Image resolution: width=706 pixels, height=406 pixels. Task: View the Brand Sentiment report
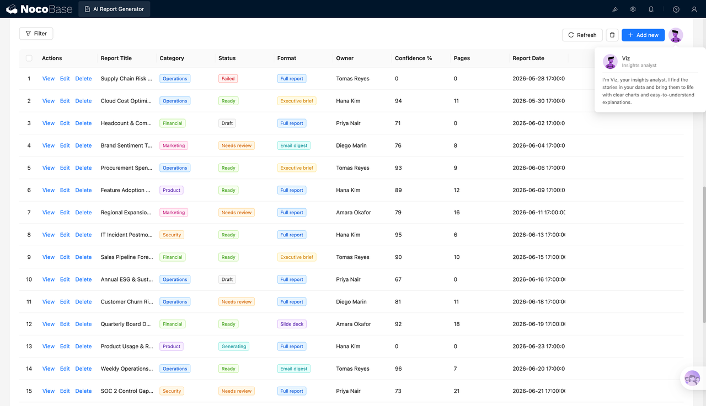click(x=49, y=145)
